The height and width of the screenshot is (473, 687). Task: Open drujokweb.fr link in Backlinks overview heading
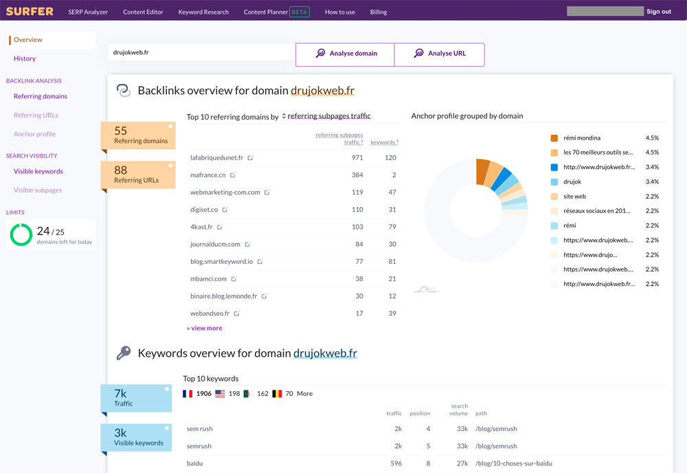322,90
